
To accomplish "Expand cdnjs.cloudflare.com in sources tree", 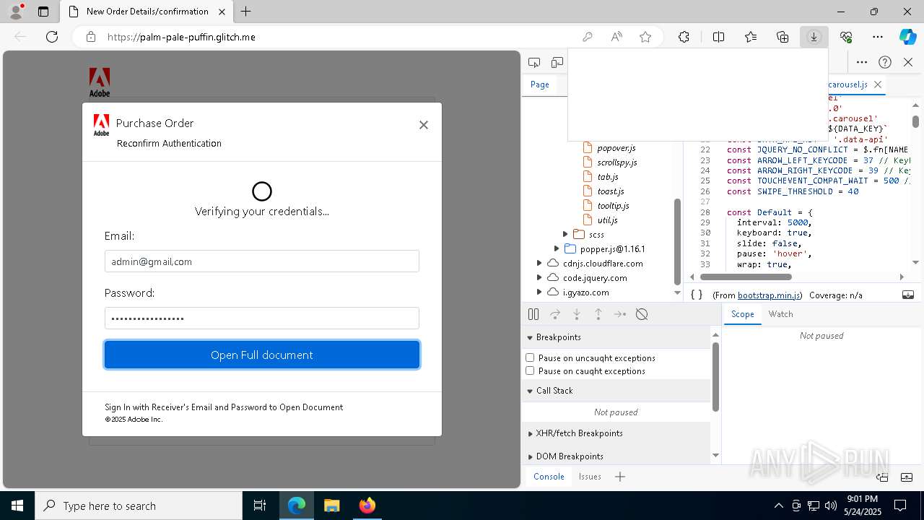I will pyautogui.click(x=539, y=263).
